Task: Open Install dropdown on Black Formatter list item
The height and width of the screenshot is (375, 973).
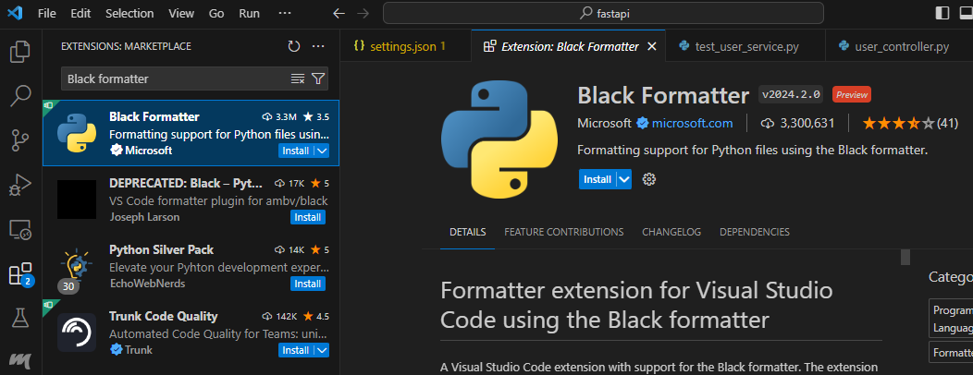Action: 322,151
